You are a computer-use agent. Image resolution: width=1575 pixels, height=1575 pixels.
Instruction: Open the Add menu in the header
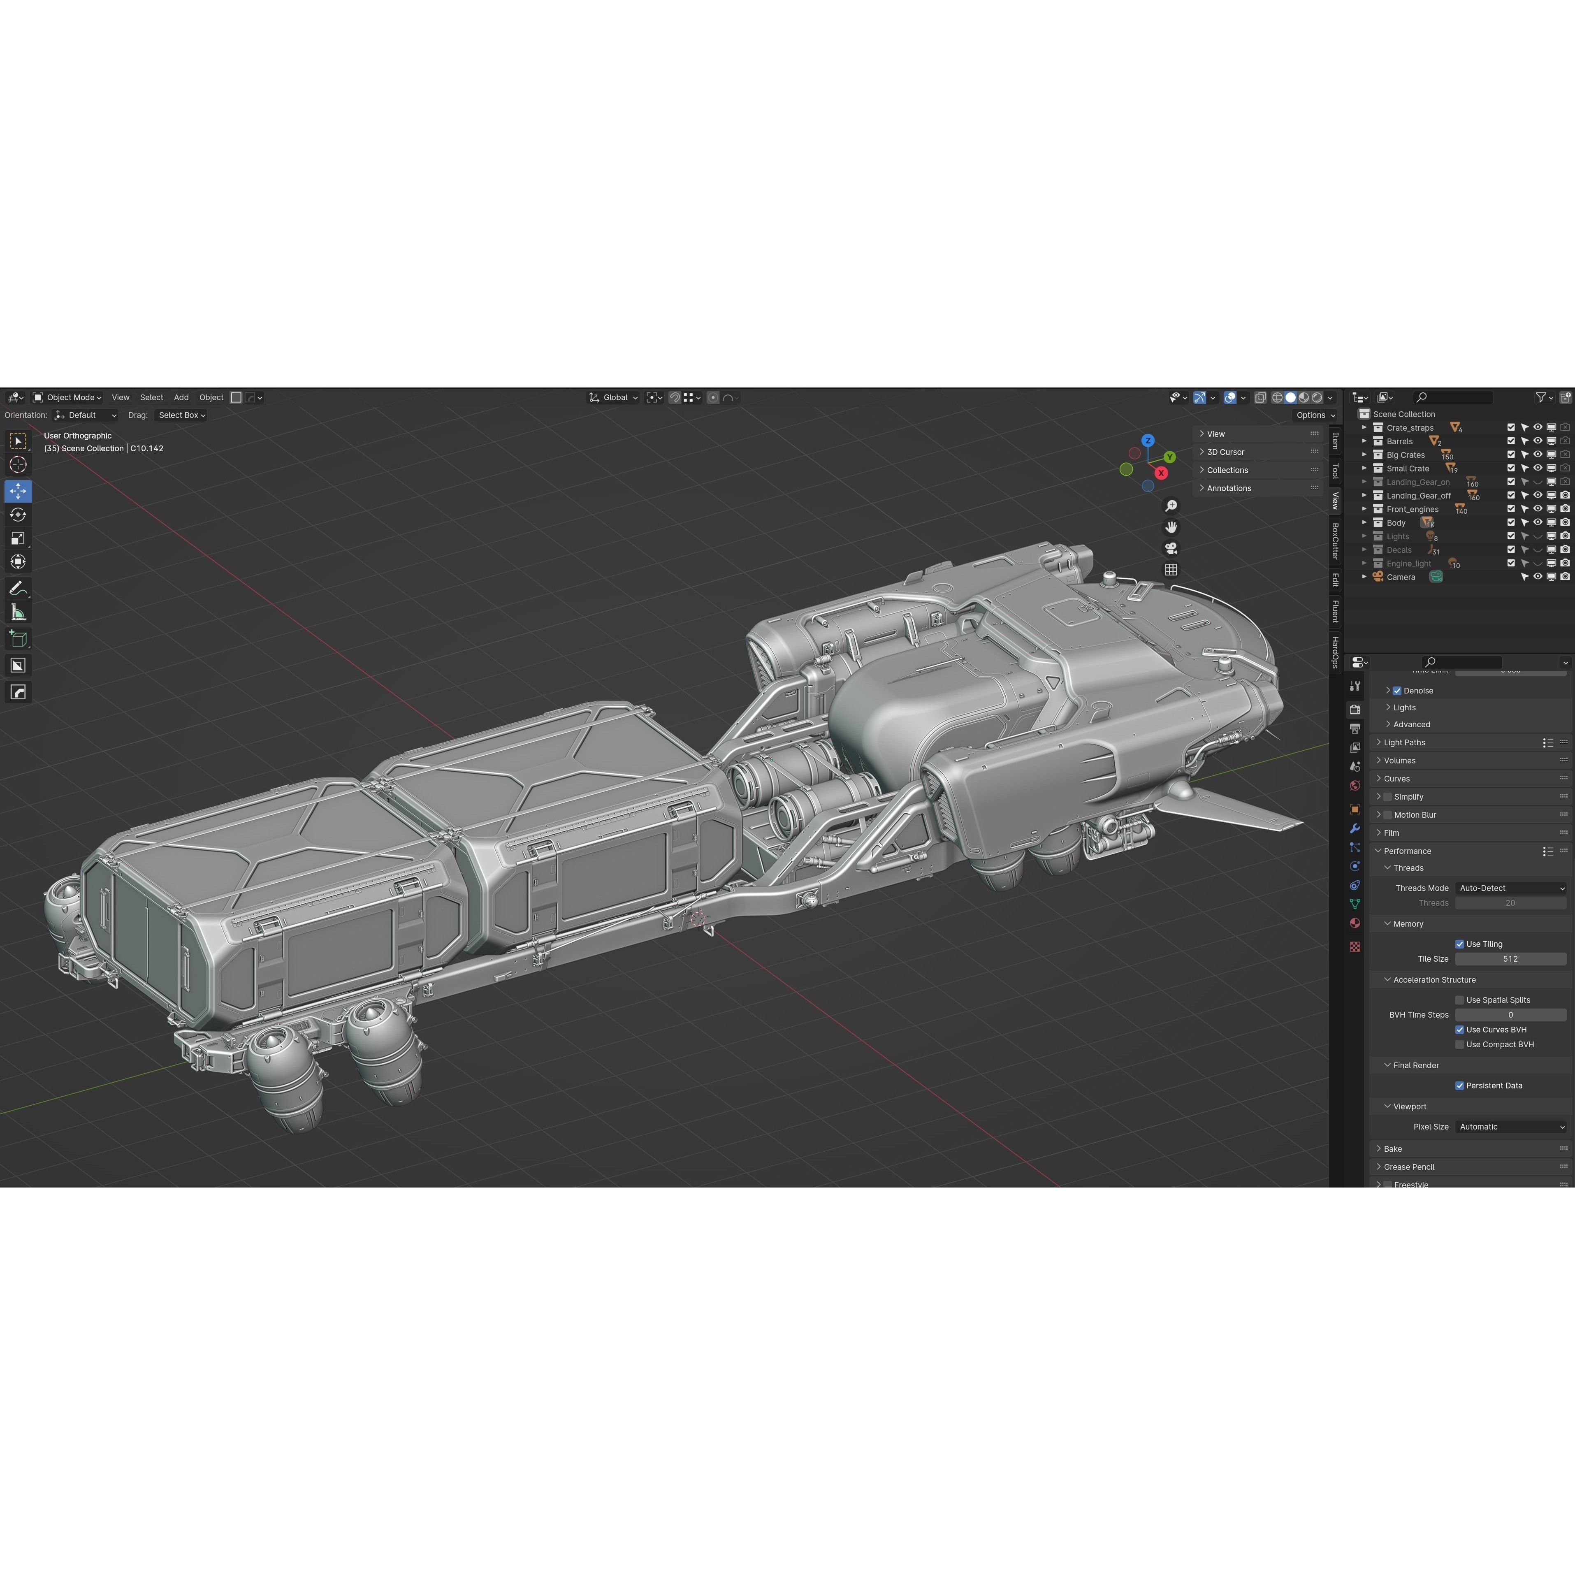tap(180, 397)
